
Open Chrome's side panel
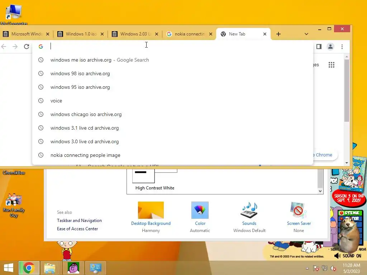(319, 47)
